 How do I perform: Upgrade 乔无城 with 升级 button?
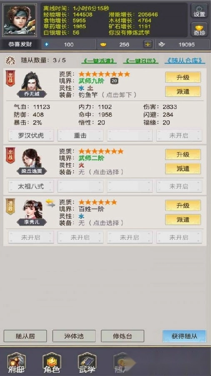pos(183,77)
